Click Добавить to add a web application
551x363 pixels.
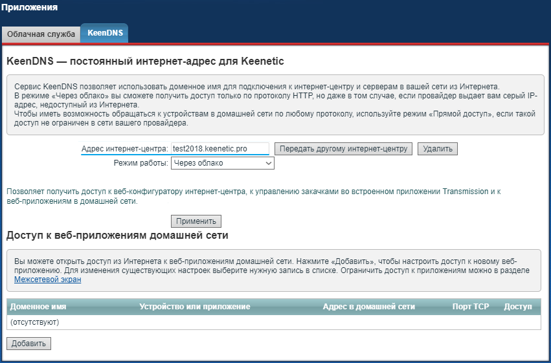(x=28, y=344)
